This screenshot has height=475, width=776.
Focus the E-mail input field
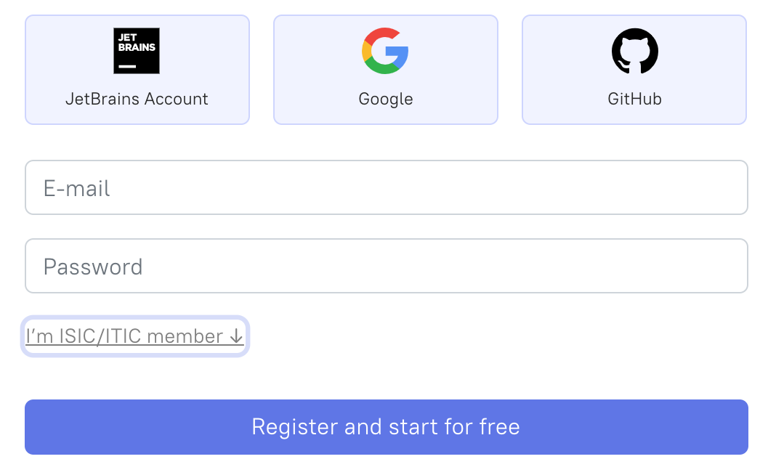387,187
